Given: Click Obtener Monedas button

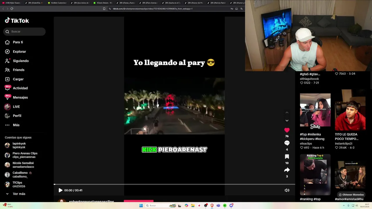Looking at the screenshot, I should point(351,195).
